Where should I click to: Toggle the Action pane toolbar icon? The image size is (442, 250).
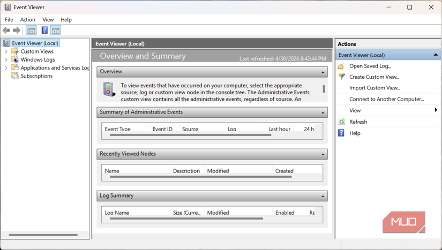pos(56,30)
